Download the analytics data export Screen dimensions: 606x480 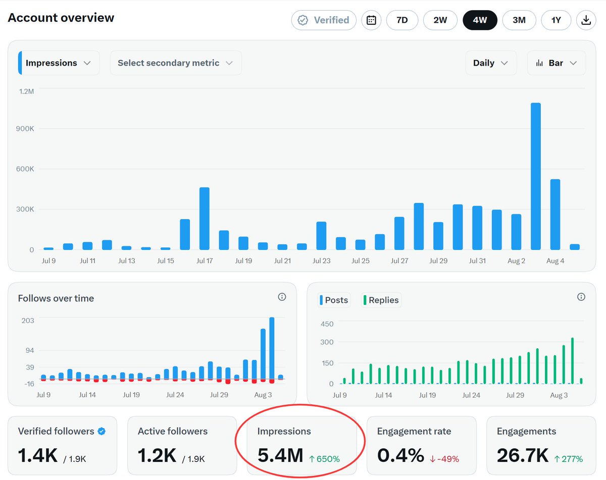(x=586, y=20)
